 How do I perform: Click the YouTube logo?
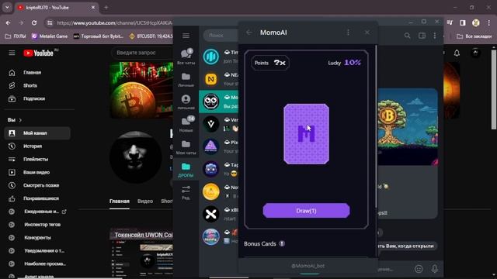[38, 53]
